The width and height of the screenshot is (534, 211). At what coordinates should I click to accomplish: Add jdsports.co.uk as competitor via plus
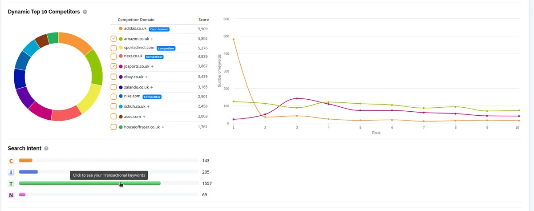tap(152, 67)
